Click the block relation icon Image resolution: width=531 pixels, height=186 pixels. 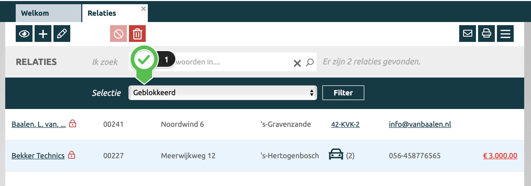point(118,34)
